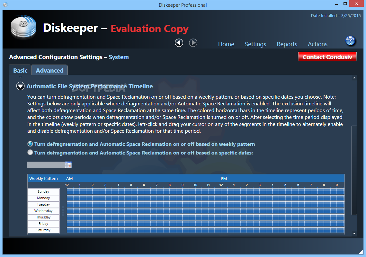This screenshot has height=257, width=366.
Task: Click the Diskeeper disk logo
Action: pyautogui.click(x=23, y=27)
